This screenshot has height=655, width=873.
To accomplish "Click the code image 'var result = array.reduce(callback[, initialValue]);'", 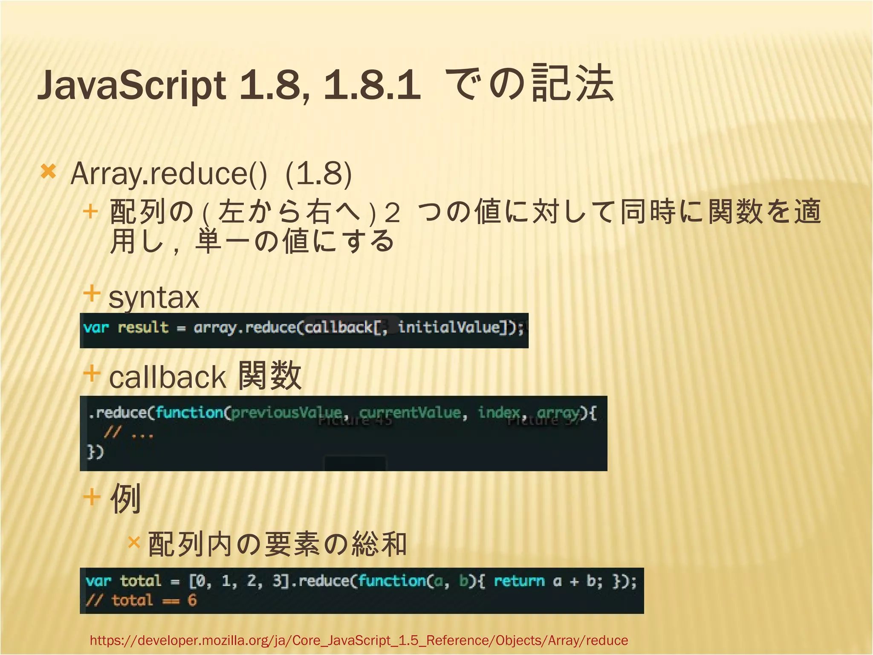I will [x=304, y=330].
